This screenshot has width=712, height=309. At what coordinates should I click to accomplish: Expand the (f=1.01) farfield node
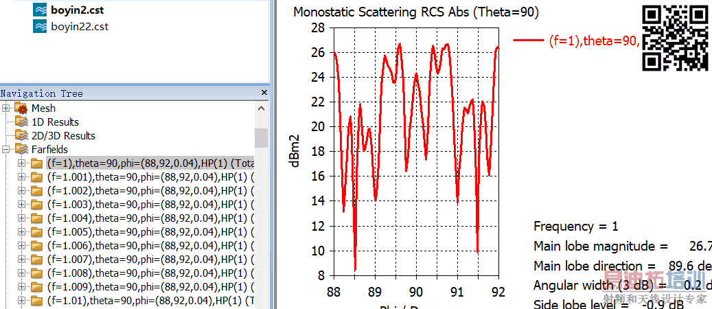click(x=21, y=301)
